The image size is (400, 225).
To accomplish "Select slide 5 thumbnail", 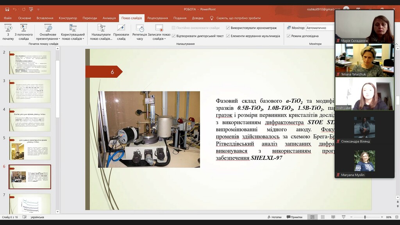I will coord(30,148).
